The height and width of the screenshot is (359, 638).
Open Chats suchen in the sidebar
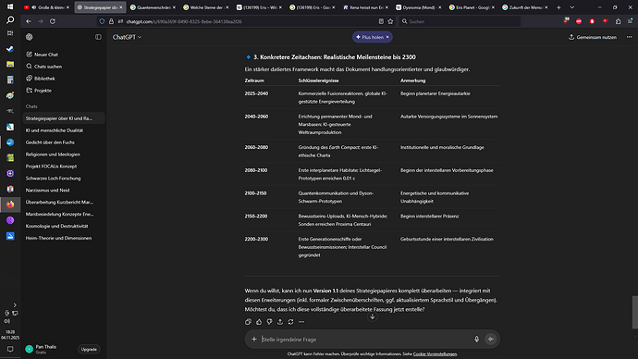pos(63,67)
